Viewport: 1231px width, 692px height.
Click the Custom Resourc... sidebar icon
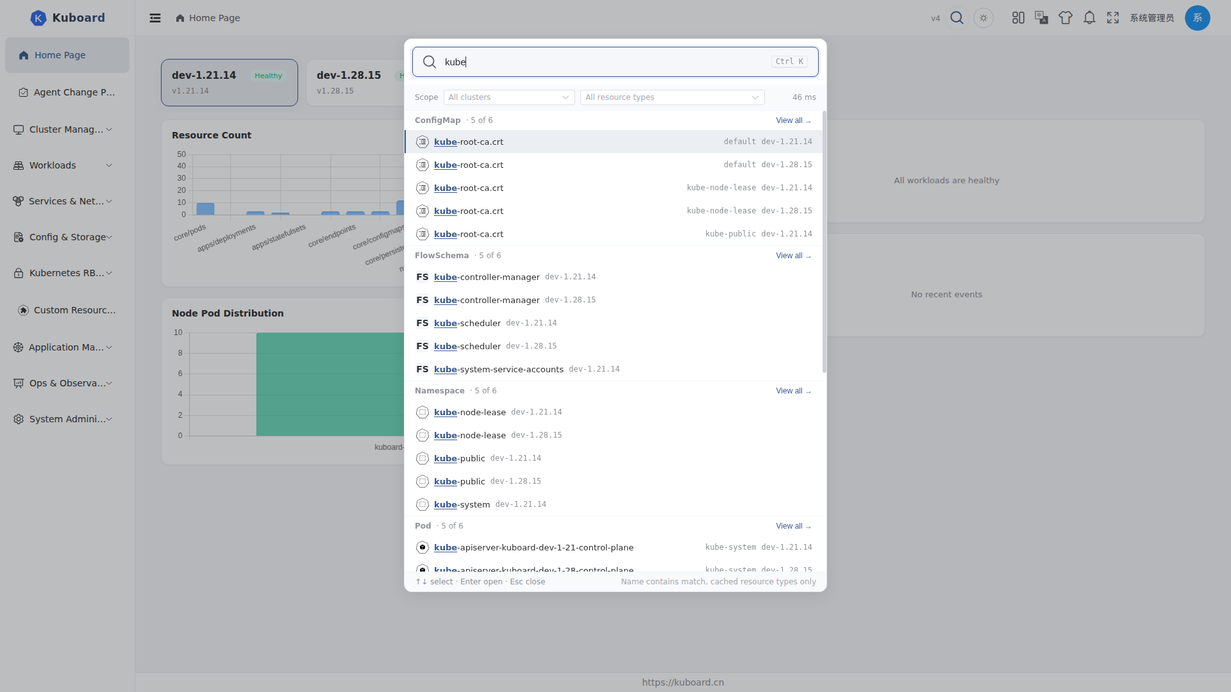[24, 310]
